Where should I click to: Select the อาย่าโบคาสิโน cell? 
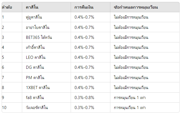click(46, 27)
